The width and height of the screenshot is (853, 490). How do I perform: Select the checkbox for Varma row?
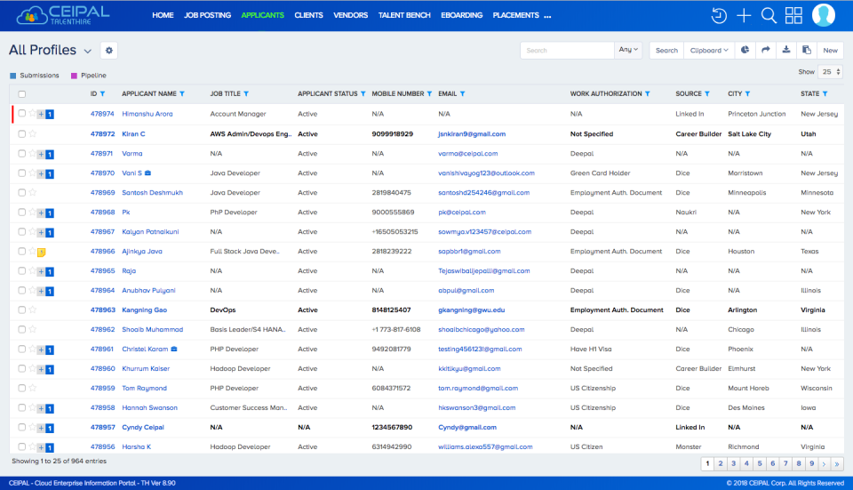point(21,154)
